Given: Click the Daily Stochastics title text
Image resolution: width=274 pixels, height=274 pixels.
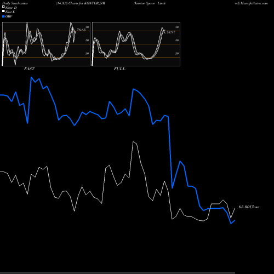Looking at the screenshot, I should click(x=15, y=3).
